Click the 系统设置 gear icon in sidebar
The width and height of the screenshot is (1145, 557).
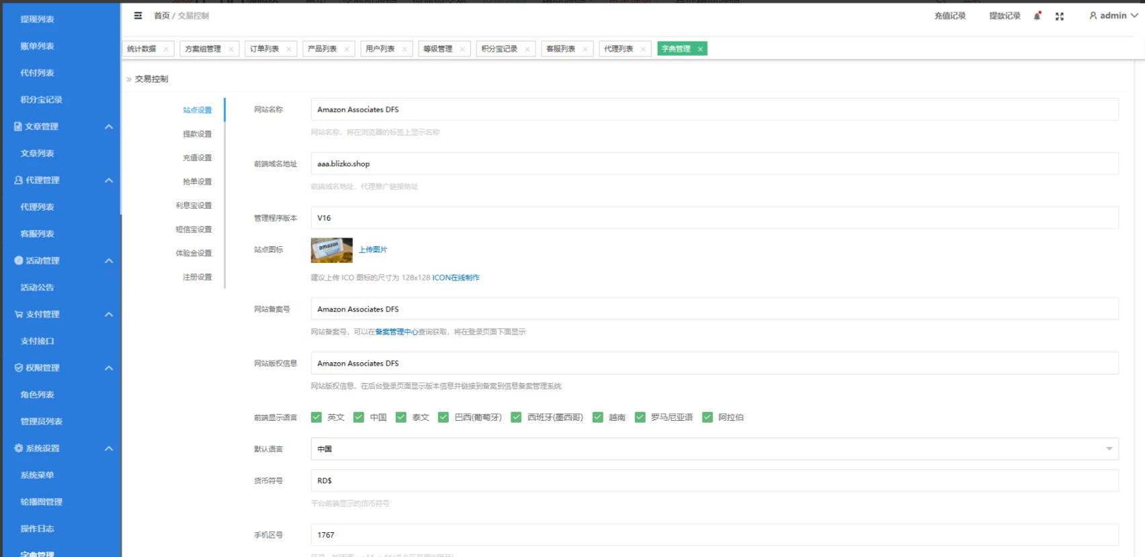pyautogui.click(x=19, y=448)
